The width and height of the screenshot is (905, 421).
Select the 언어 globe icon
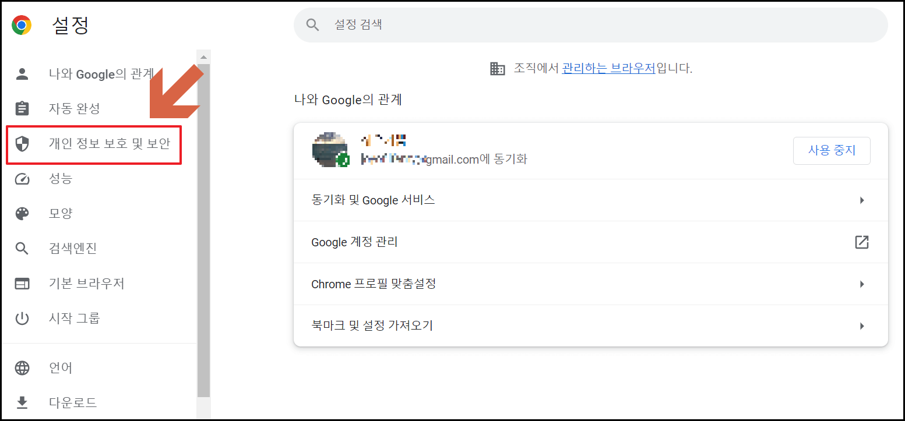pos(23,367)
